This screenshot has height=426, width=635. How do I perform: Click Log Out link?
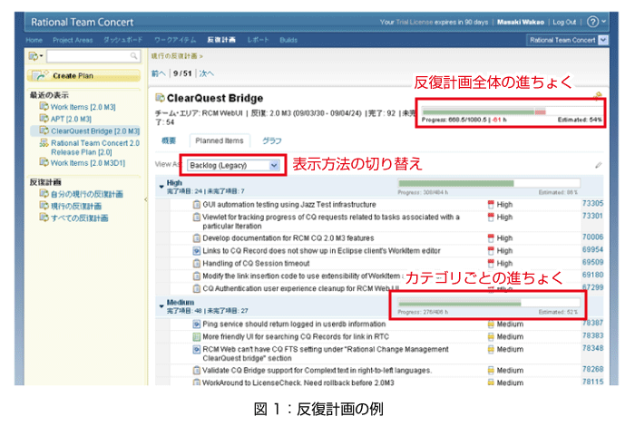point(564,22)
